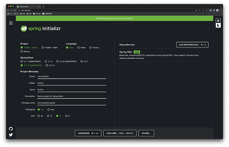
Task: Open the browser profile avatar
Action: (217, 10)
